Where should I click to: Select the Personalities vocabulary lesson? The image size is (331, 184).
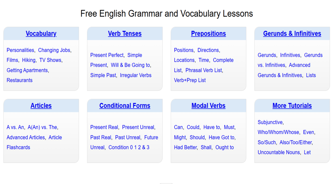click(x=20, y=50)
